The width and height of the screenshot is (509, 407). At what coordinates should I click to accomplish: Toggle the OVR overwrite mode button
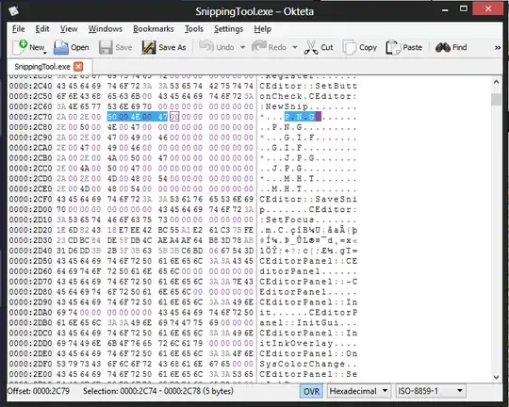(311, 391)
